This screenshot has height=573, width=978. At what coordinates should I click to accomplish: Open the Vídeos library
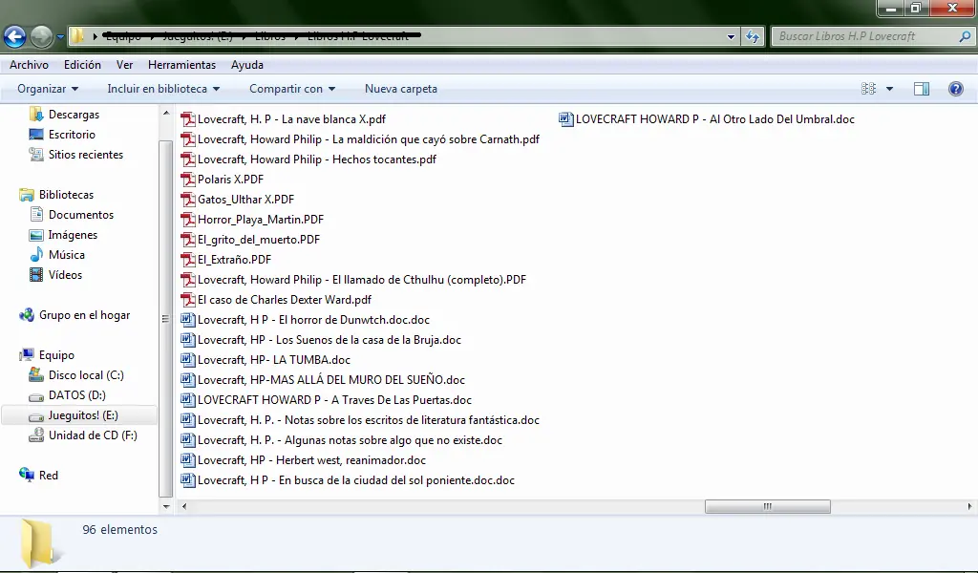point(65,275)
